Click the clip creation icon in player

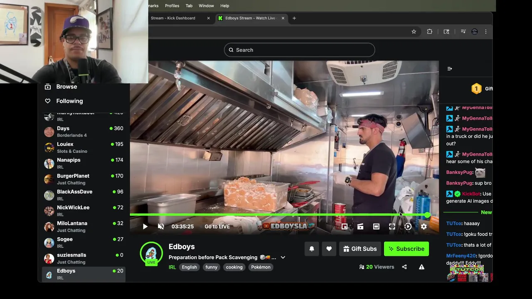(360, 226)
